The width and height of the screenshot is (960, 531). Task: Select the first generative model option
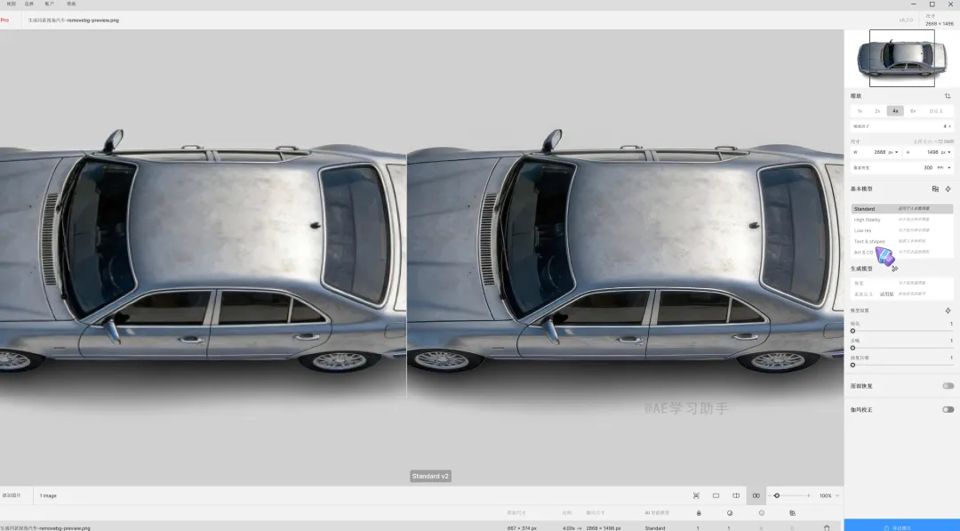click(x=902, y=283)
